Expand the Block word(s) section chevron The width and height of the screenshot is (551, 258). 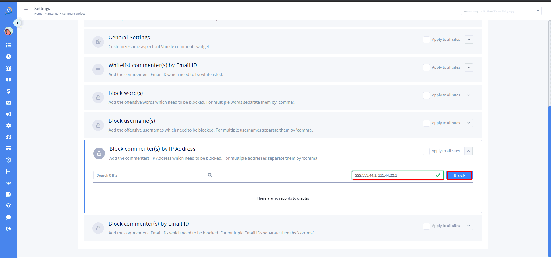469,95
